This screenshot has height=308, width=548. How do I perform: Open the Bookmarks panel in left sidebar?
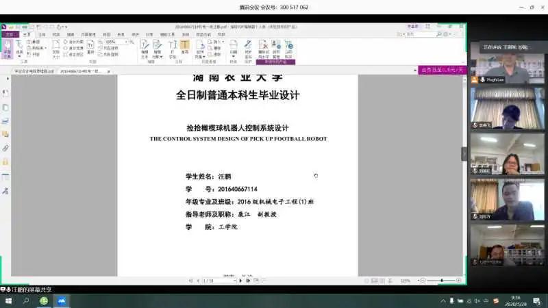(5, 93)
